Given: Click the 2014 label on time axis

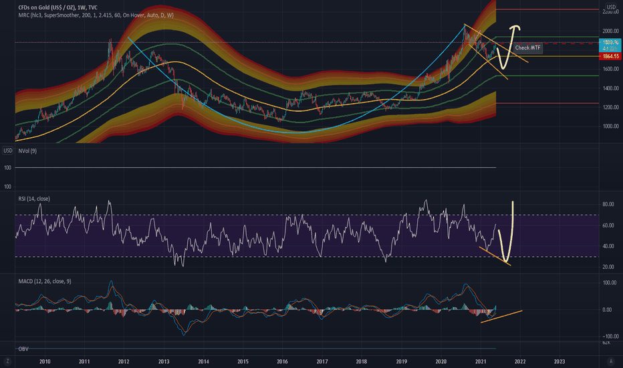Looking at the screenshot, I should [x=203, y=361].
